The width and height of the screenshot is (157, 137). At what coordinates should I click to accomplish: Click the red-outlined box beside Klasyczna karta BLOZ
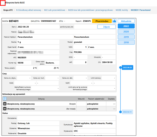point(3,3)
